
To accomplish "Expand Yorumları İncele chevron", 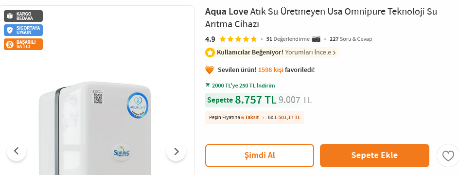I will 335,53.
